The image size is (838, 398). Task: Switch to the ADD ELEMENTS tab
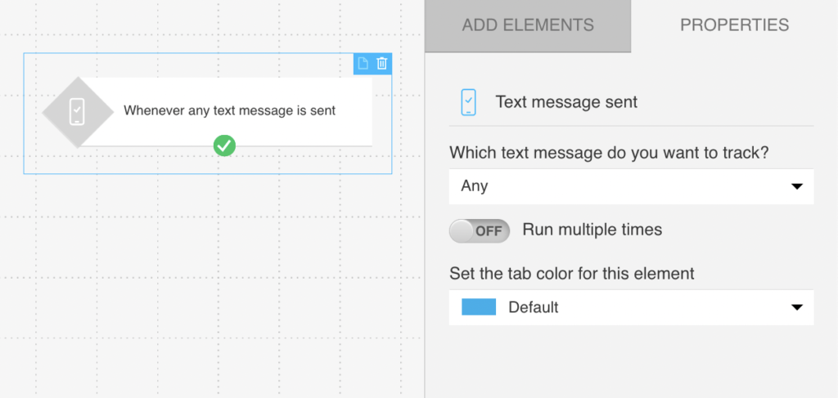pyautogui.click(x=528, y=25)
